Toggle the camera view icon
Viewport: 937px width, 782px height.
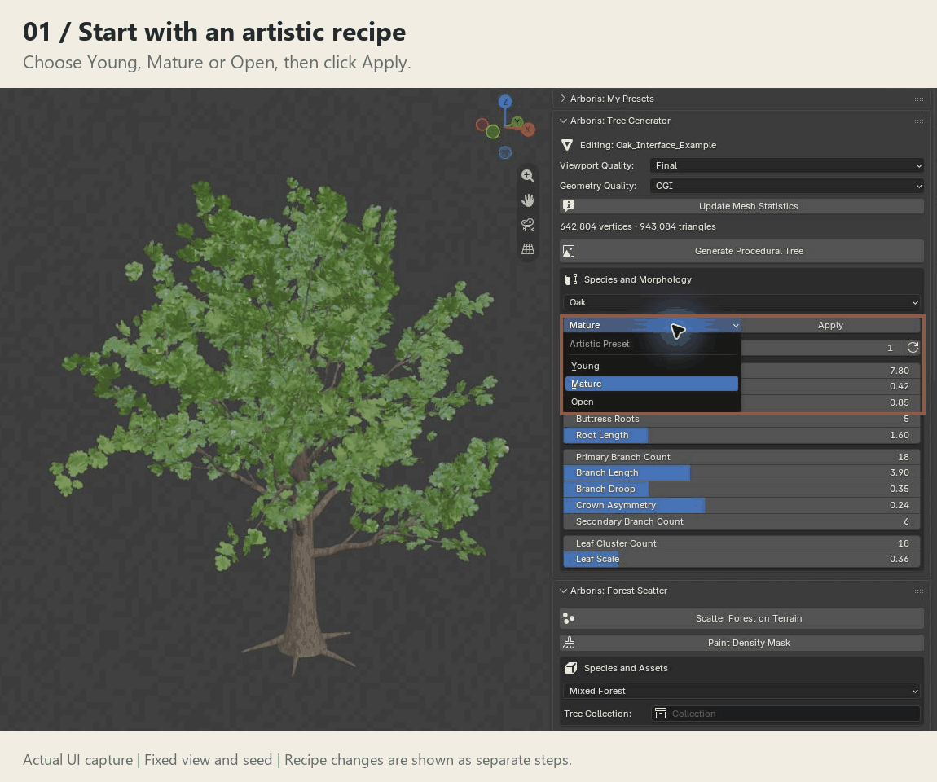coord(528,225)
